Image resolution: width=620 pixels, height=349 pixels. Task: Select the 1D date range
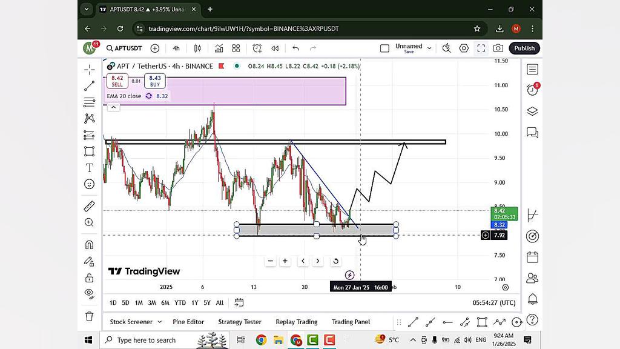(x=113, y=303)
